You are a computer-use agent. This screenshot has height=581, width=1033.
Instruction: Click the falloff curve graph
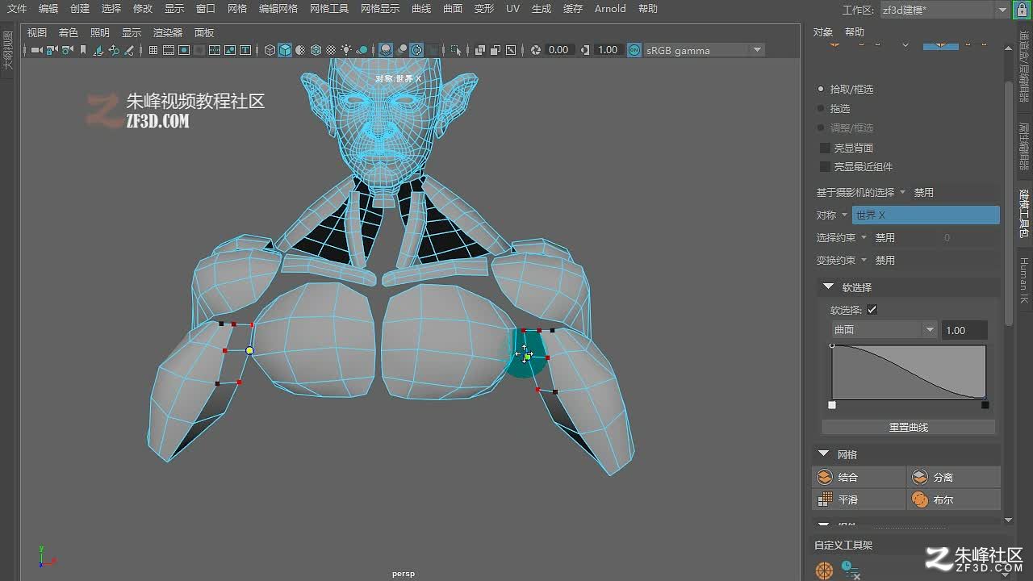(909, 372)
